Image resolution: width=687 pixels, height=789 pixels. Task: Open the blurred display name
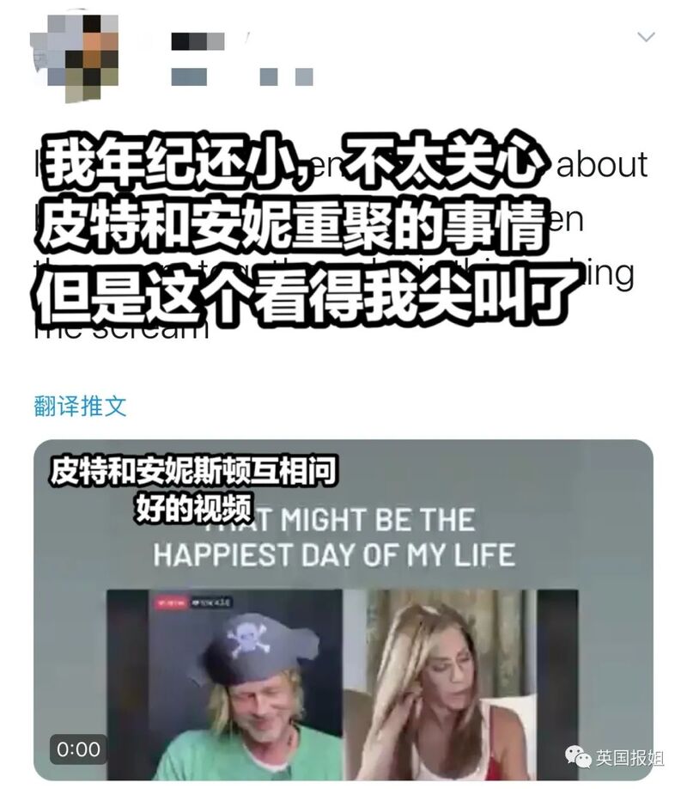pyautogui.click(x=198, y=41)
